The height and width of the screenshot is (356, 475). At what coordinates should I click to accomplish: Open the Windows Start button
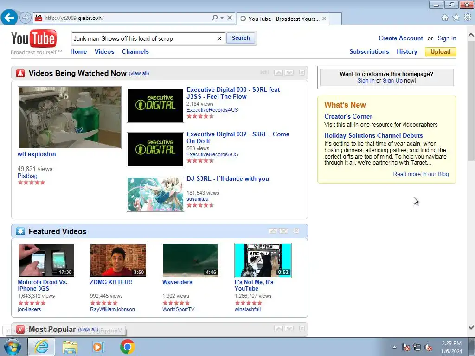coord(13,347)
